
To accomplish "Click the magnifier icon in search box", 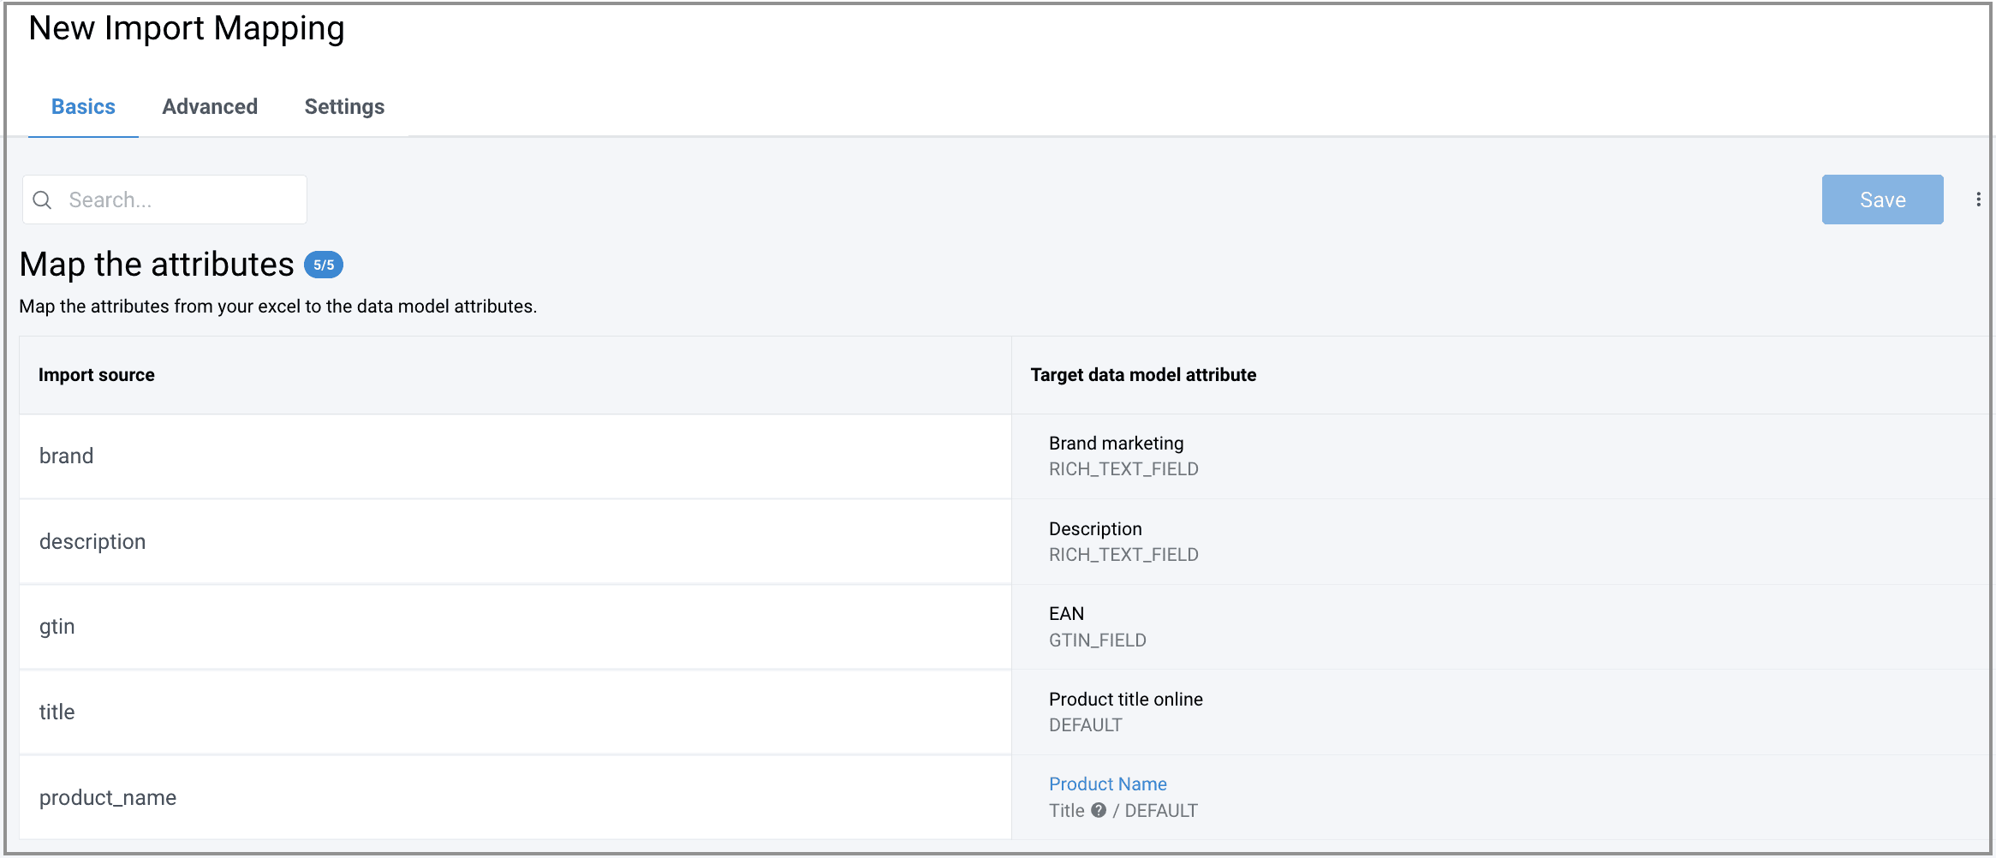I will pyautogui.click(x=42, y=200).
